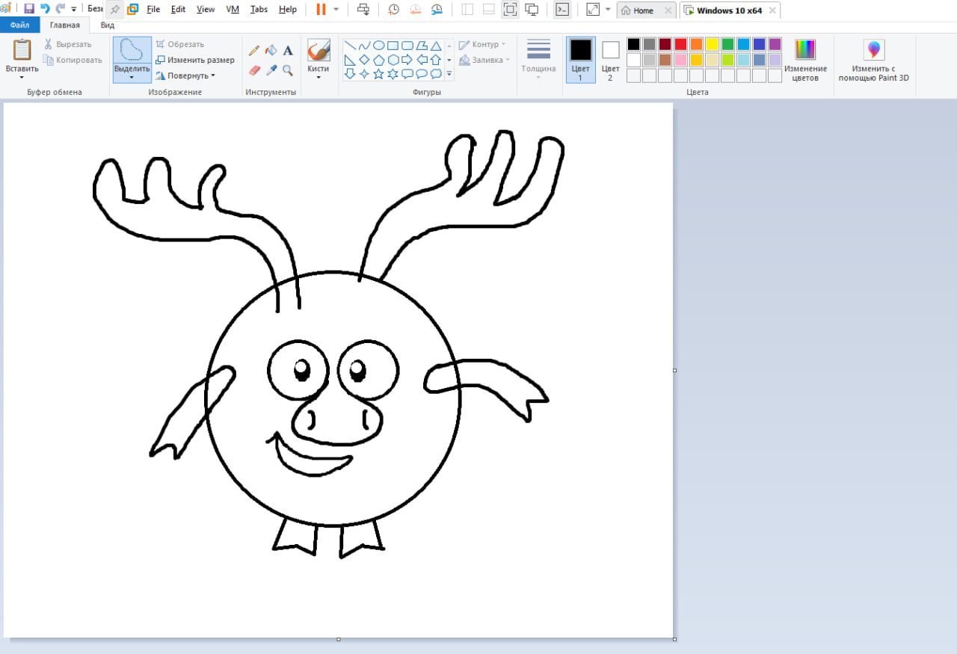Switch to the Вид ribbon tab
The image size is (957, 654).
pyautogui.click(x=108, y=25)
